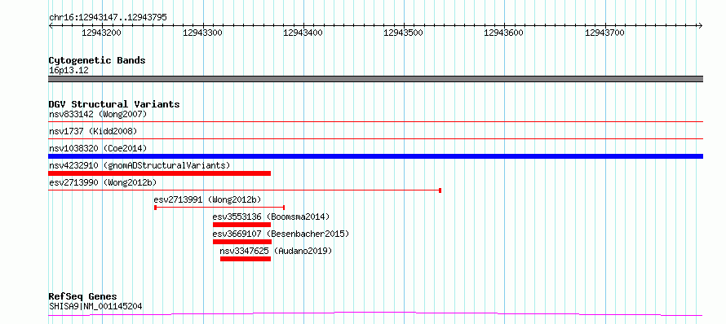Click ruler position 12943200
Screen dimensions: 726x324
pos(101,33)
